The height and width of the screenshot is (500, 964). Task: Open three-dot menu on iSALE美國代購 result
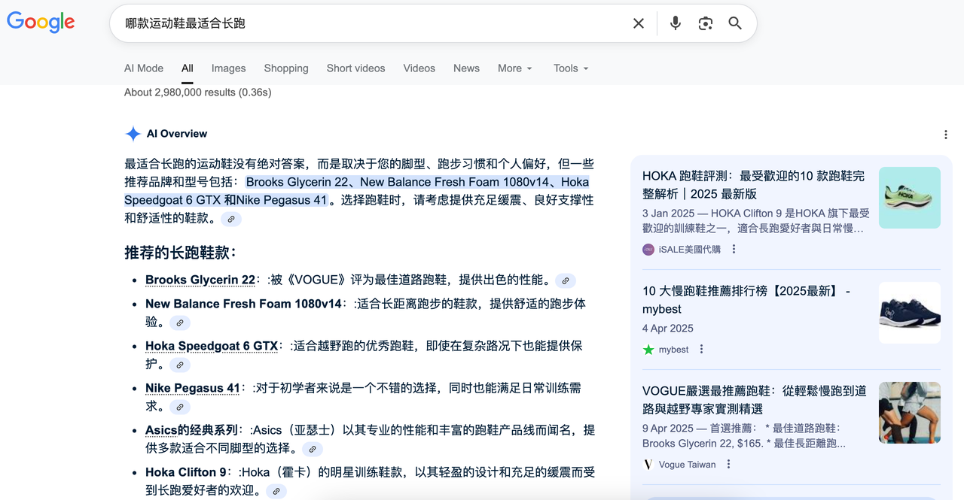[x=734, y=249]
